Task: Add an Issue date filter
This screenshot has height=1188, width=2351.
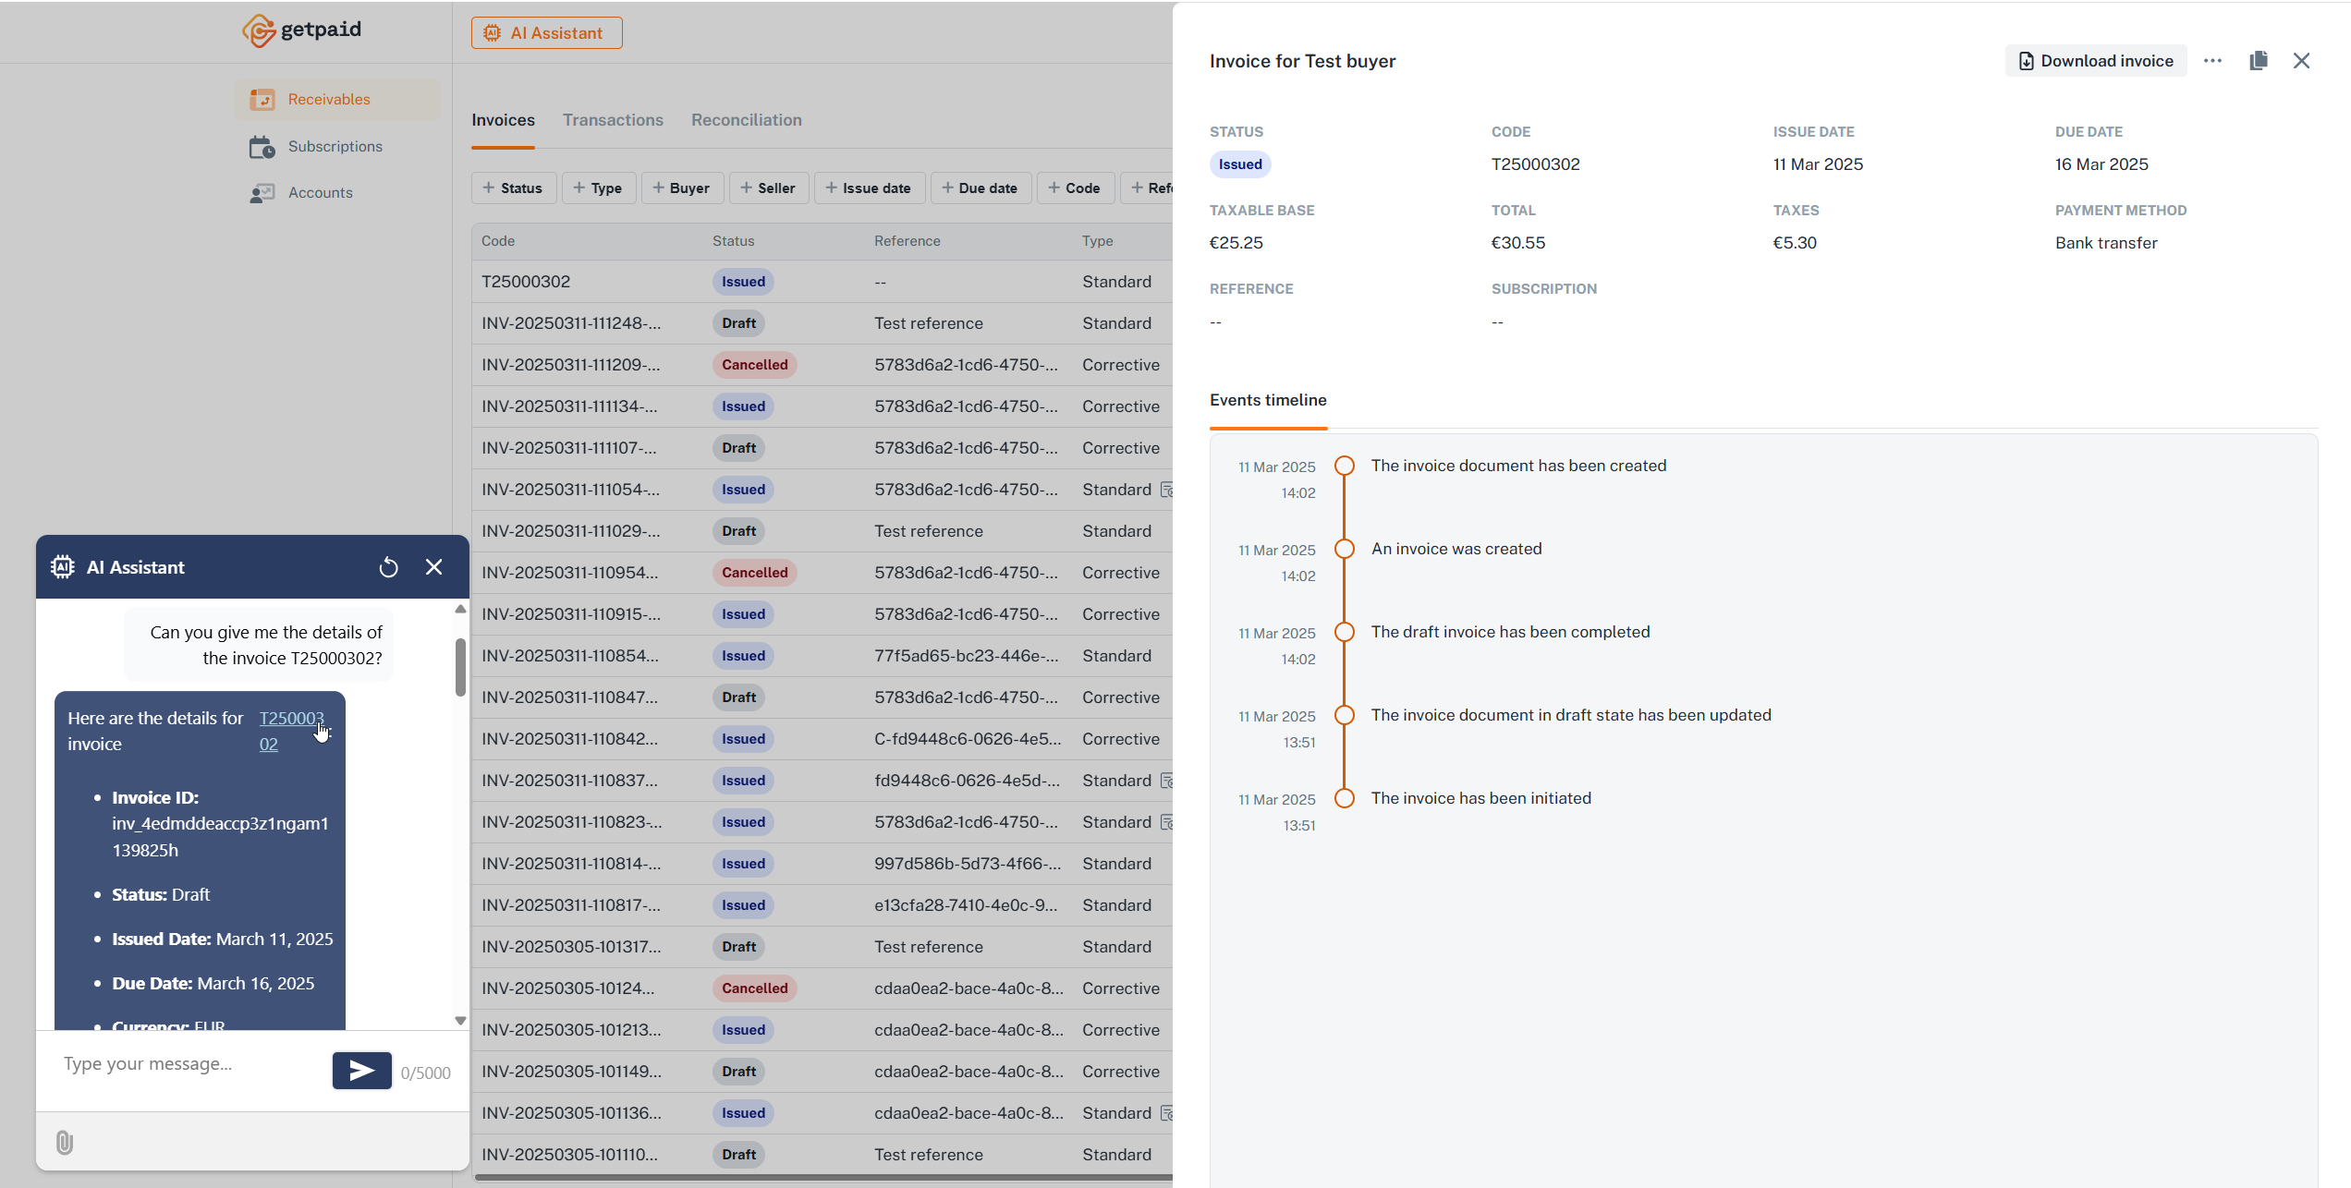Action: [x=869, y=188]
